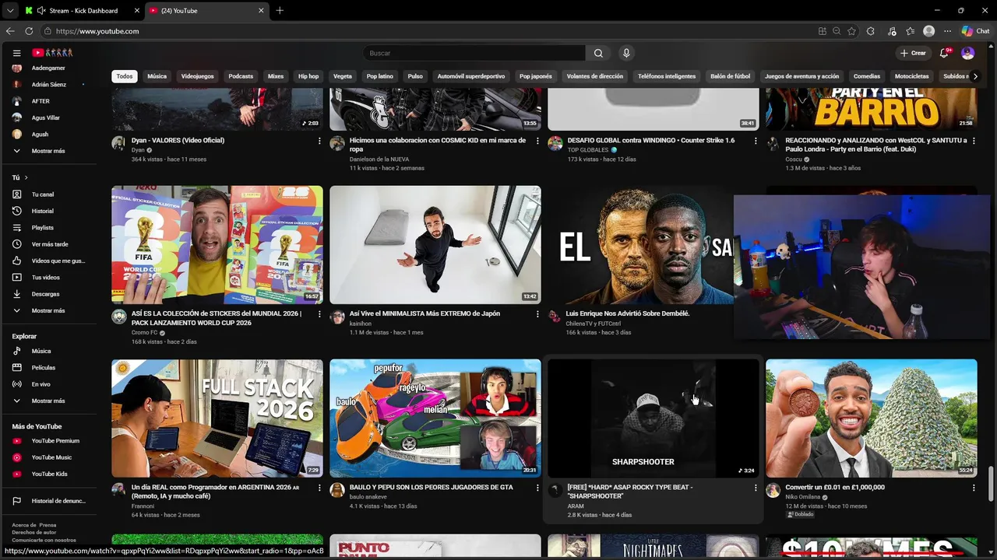
Task: Click the YouTube logo home icon
Action: pyautogui.click(x=52, y=53)
